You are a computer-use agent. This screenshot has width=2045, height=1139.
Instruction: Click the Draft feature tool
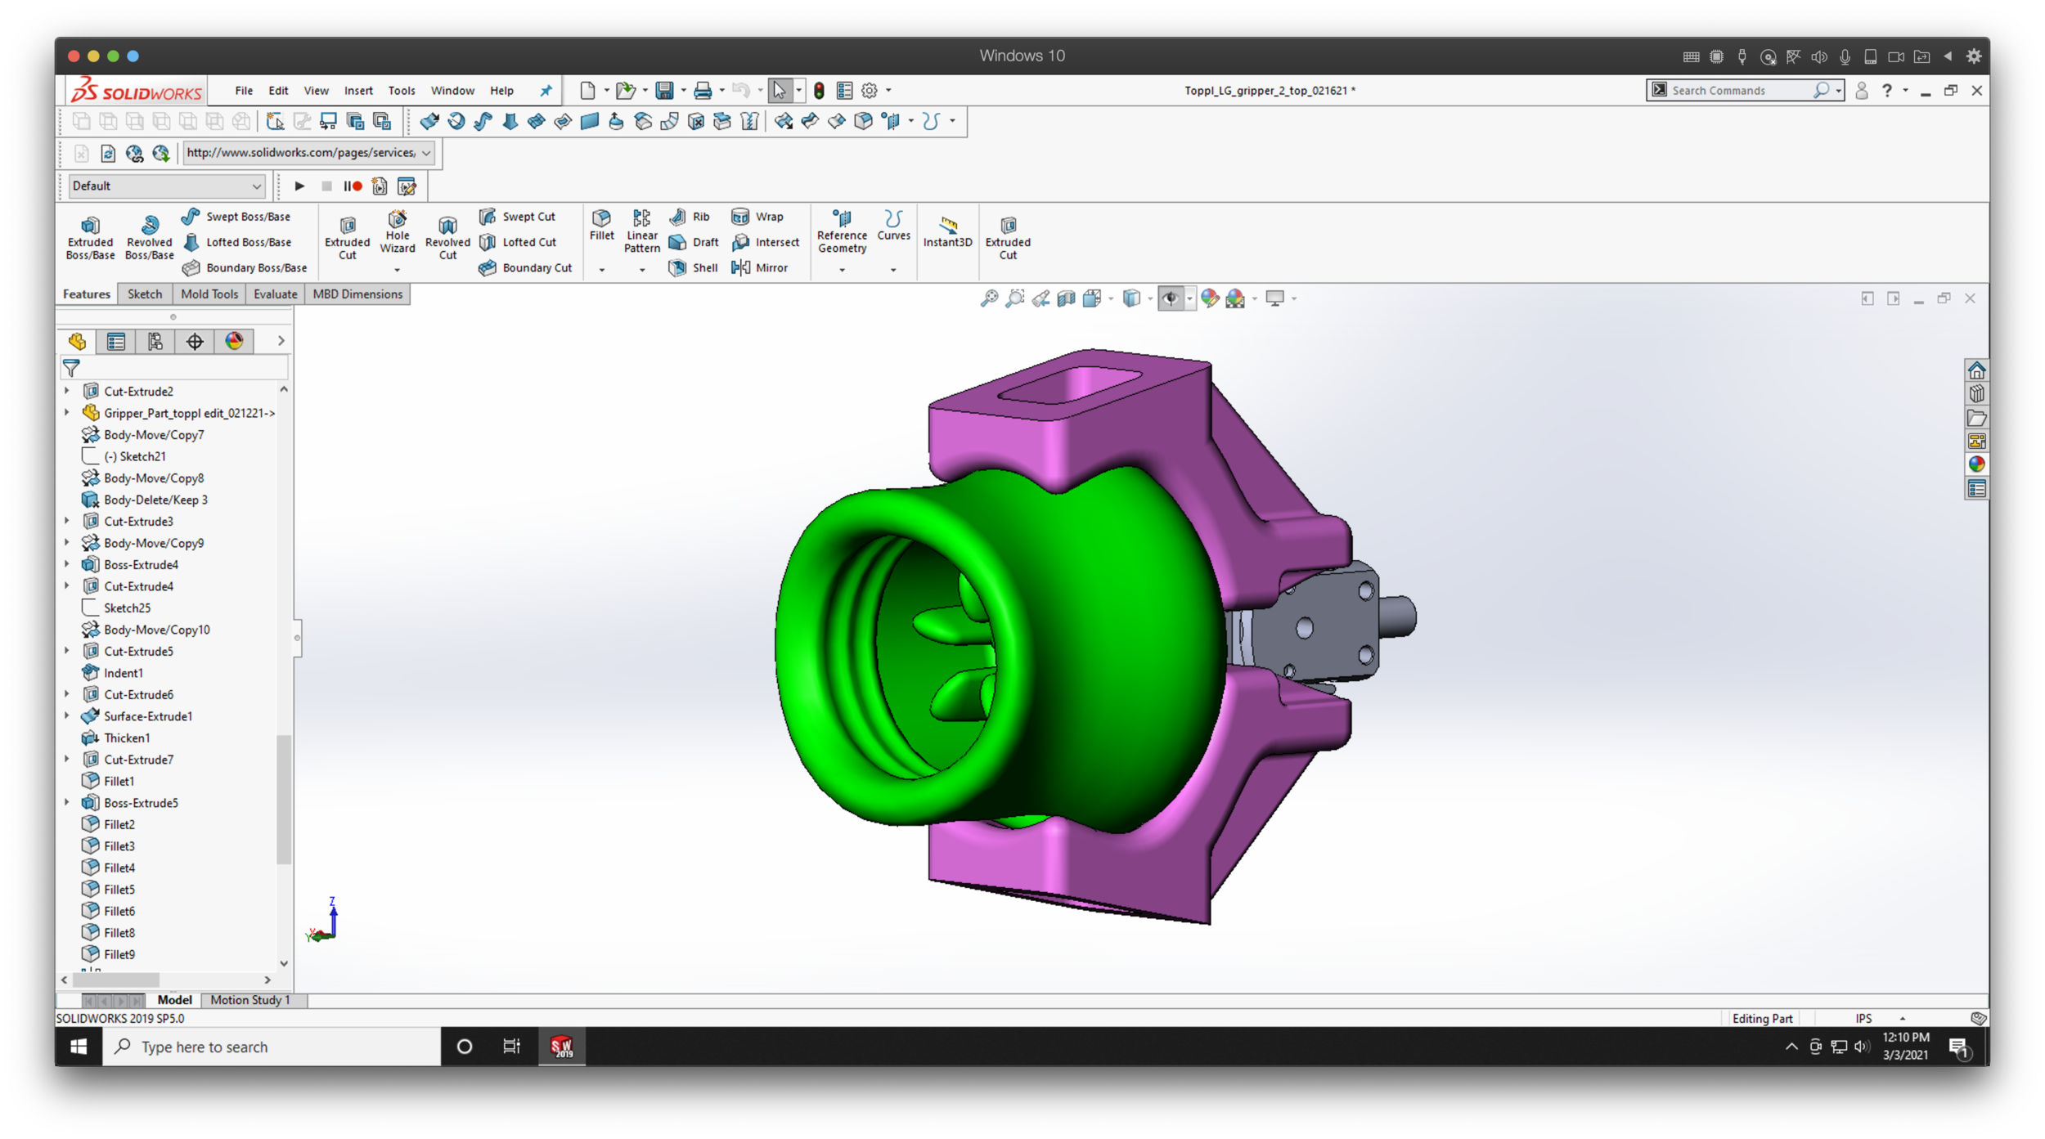(694, 243)
